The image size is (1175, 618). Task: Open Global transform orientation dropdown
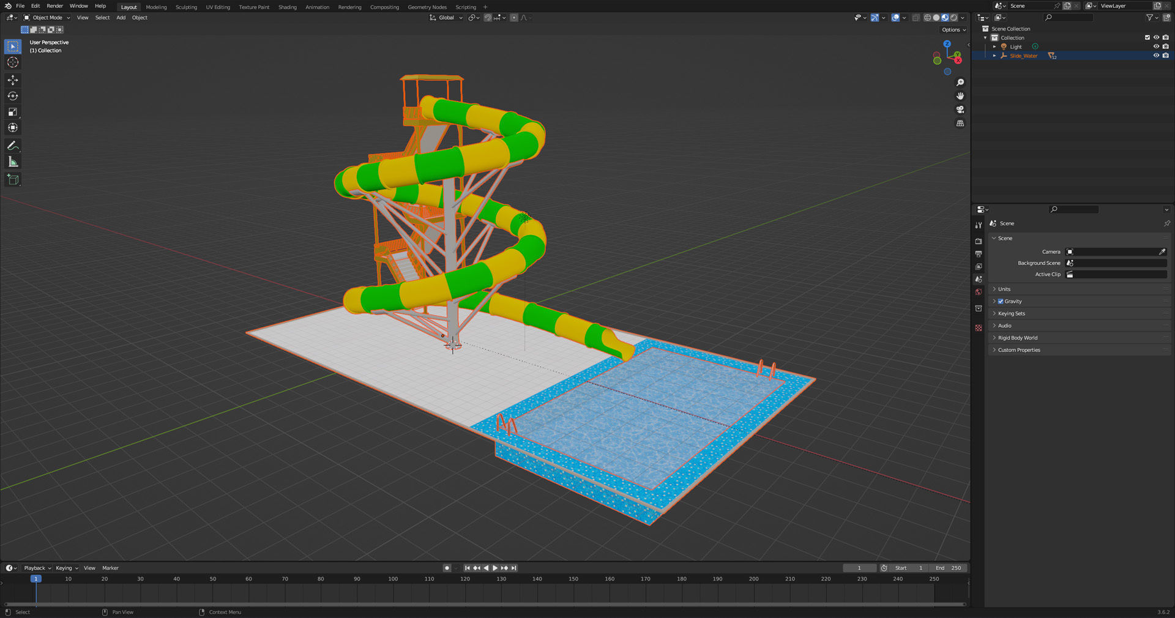[446, 18]
